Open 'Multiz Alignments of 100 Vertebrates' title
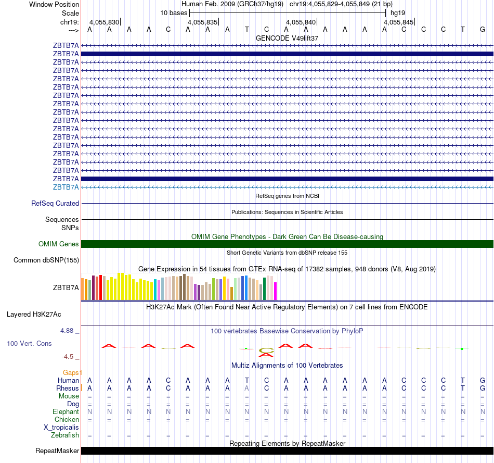This screenshot has height=463, width=494. tap(287, 366)
